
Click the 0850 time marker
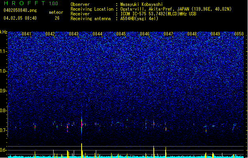[239, 34]
